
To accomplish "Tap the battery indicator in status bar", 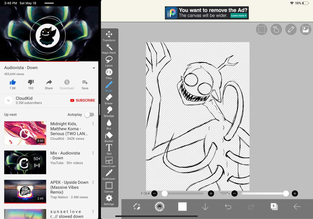I will point(306,3).
